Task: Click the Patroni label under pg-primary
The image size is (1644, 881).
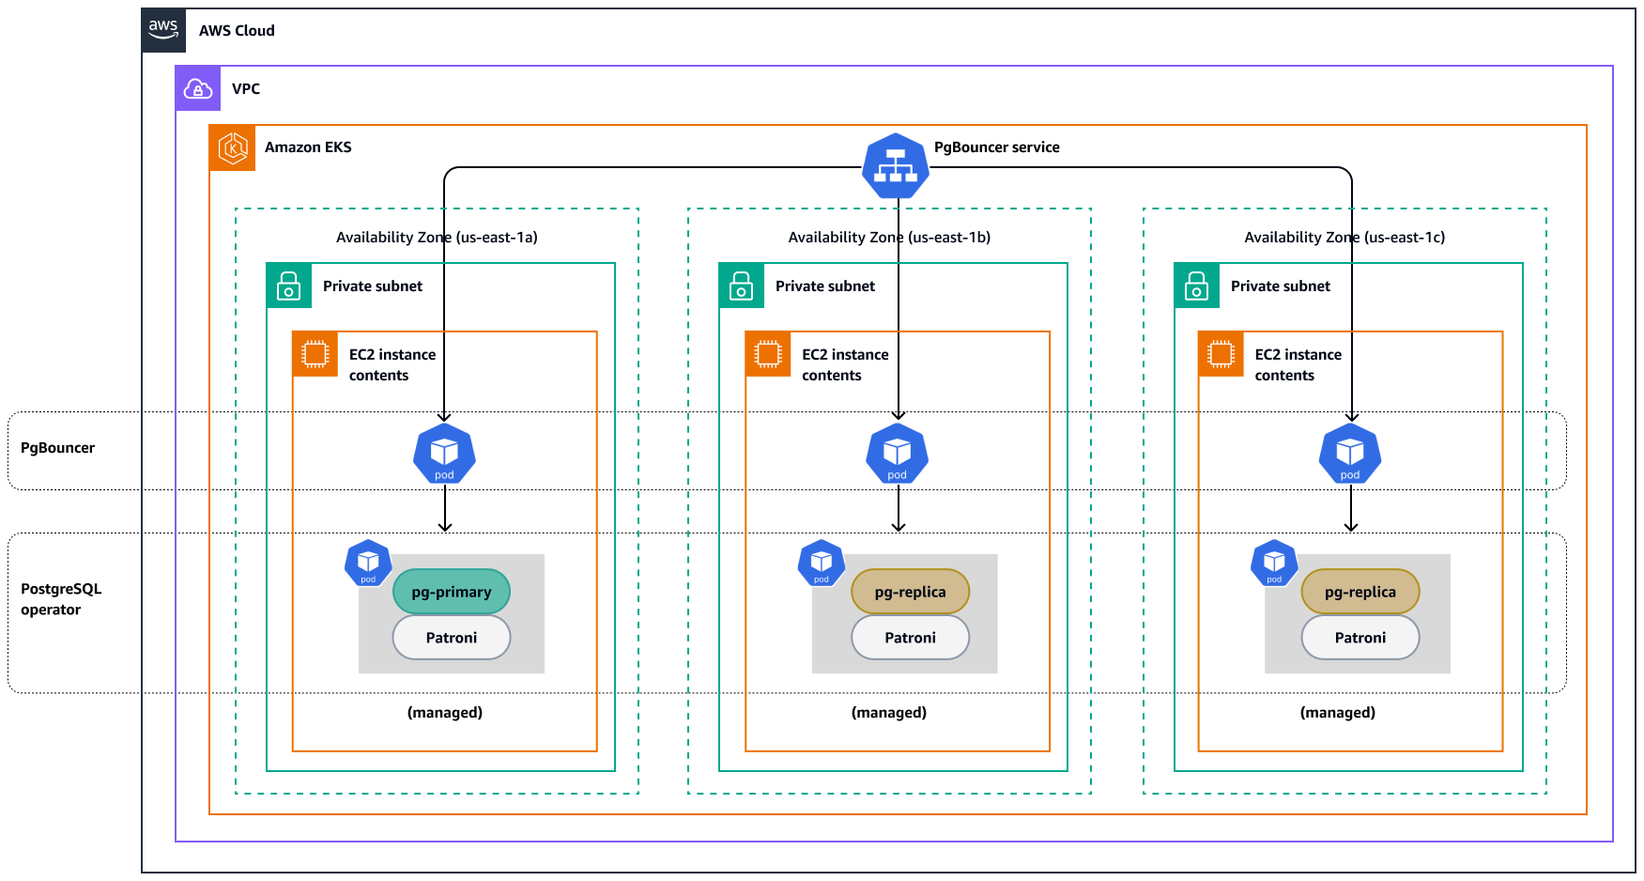Action: (x=452, y=638)
